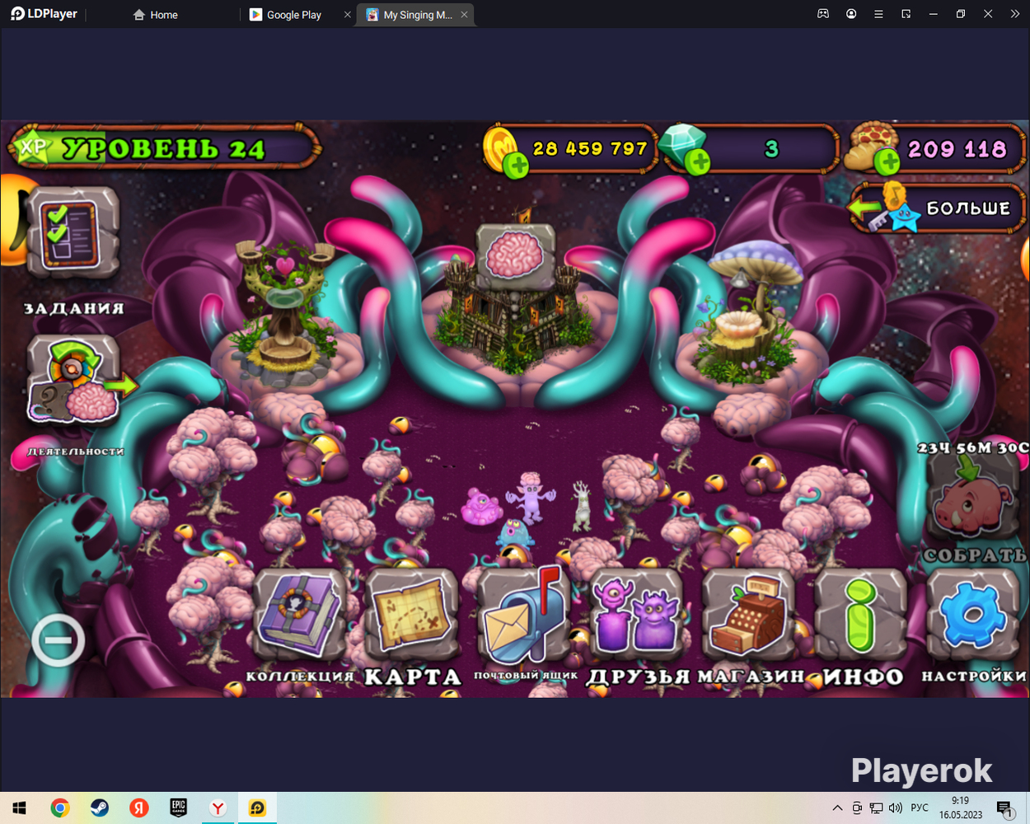Open the Windows notification center
Image resolution: width=1030 pixels, height=824 pixels.
(x=1004, y=808)
